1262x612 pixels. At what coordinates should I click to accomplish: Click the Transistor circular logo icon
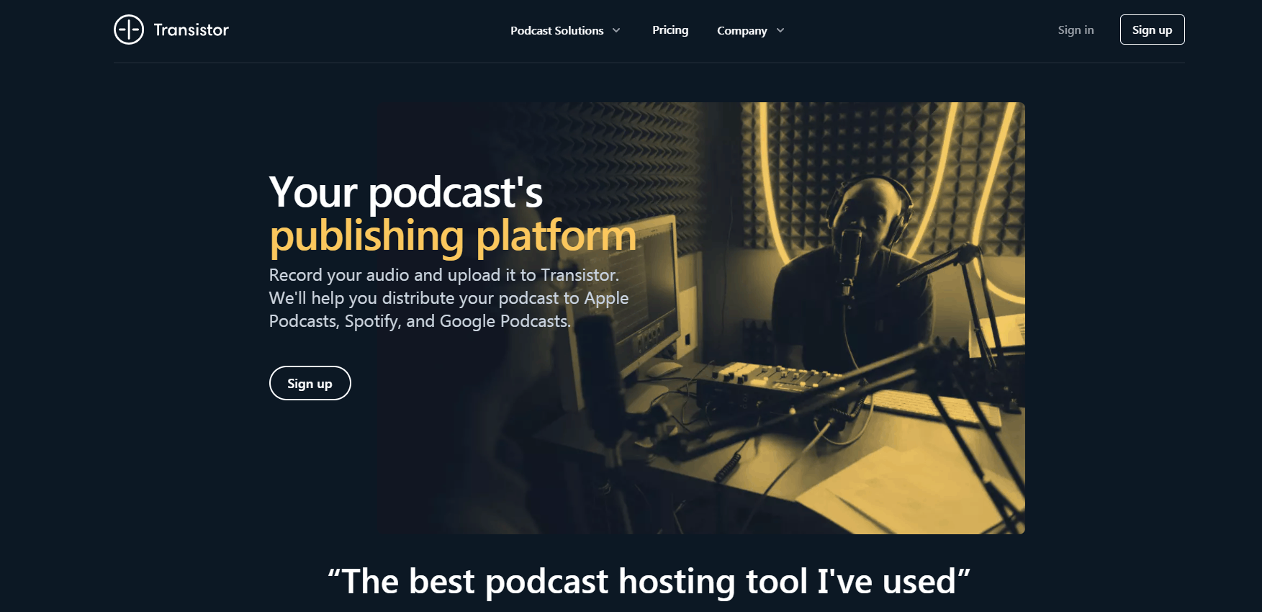pyautogui.click(x=129, y=30)
